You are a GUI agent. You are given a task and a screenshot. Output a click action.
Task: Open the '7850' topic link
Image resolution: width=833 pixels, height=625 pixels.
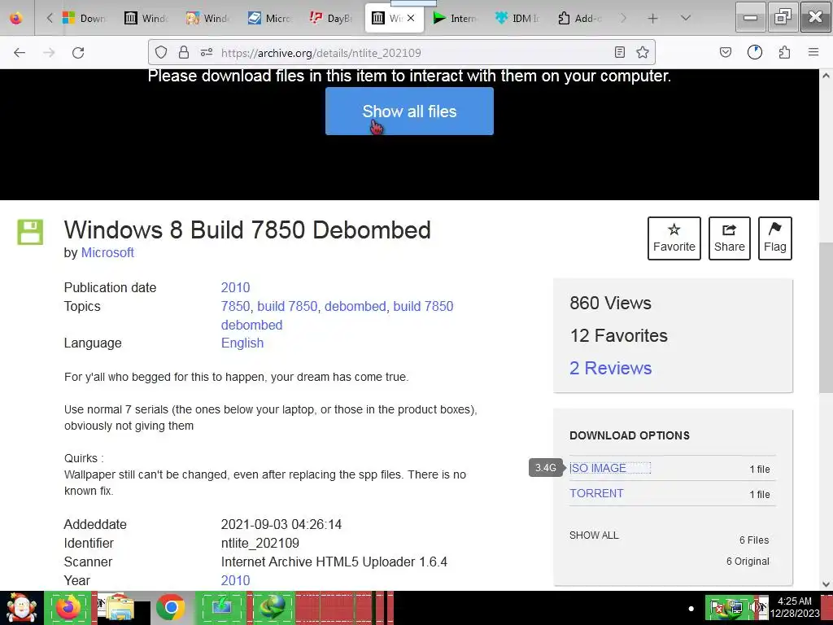click(x=235, y=306)
